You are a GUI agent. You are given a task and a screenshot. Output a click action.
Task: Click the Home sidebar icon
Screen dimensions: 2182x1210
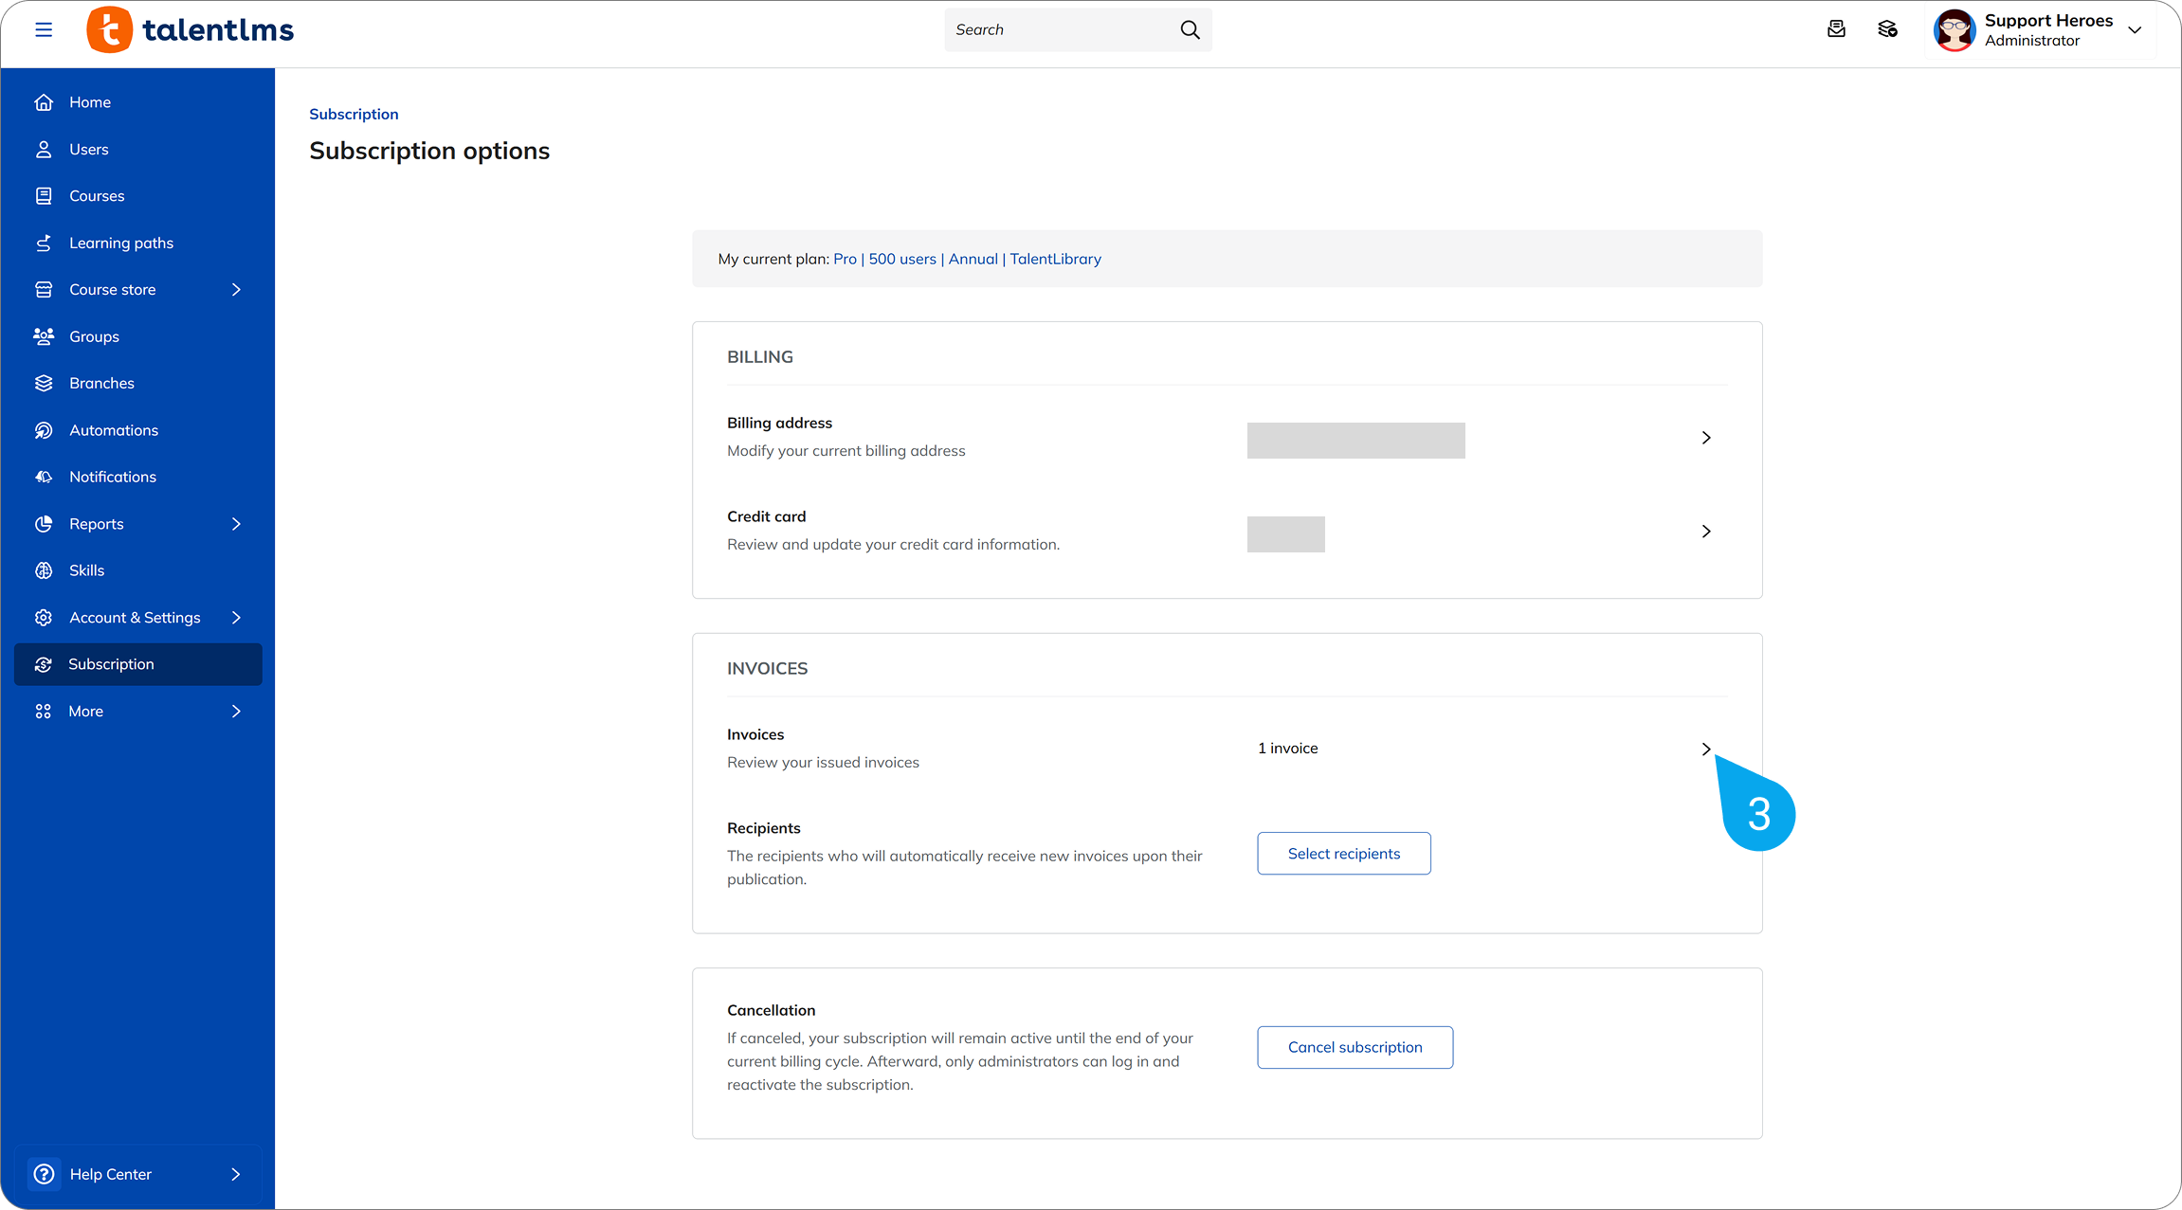pyautogui.click(x=44, y=102)
